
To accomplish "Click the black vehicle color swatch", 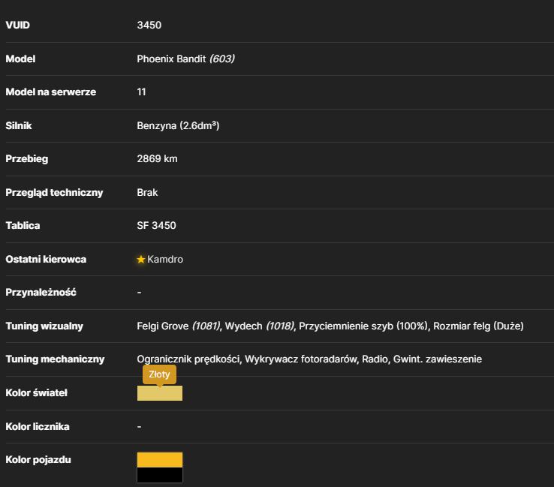I will pyautogui.click(x=160, y=475).
